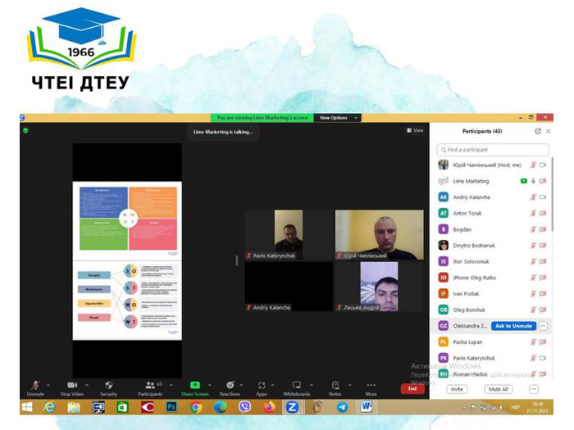This screenshot has height=430, width=574.
Task: Toggle the Unmute microphone button
Action: click(35, 388)
